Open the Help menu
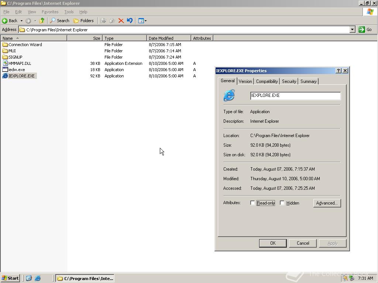Image resolution: width=378 pixels, height=283 pixels. click(83, 12)
